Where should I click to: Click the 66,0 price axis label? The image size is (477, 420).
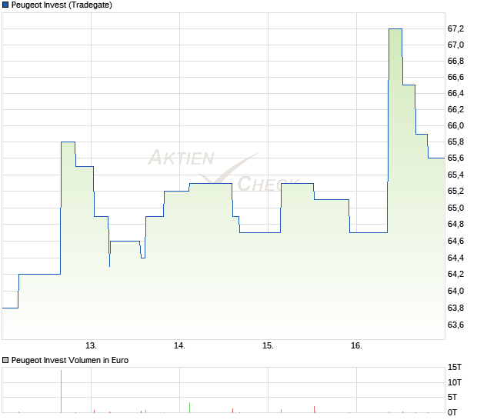pos(455,125)
